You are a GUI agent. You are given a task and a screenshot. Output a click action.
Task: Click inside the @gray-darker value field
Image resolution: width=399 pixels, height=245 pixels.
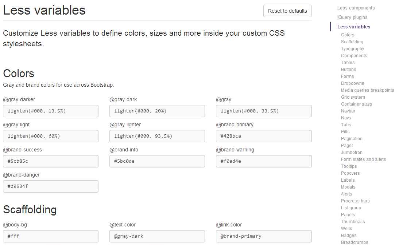pyautogui.click(x=50, y=111)
